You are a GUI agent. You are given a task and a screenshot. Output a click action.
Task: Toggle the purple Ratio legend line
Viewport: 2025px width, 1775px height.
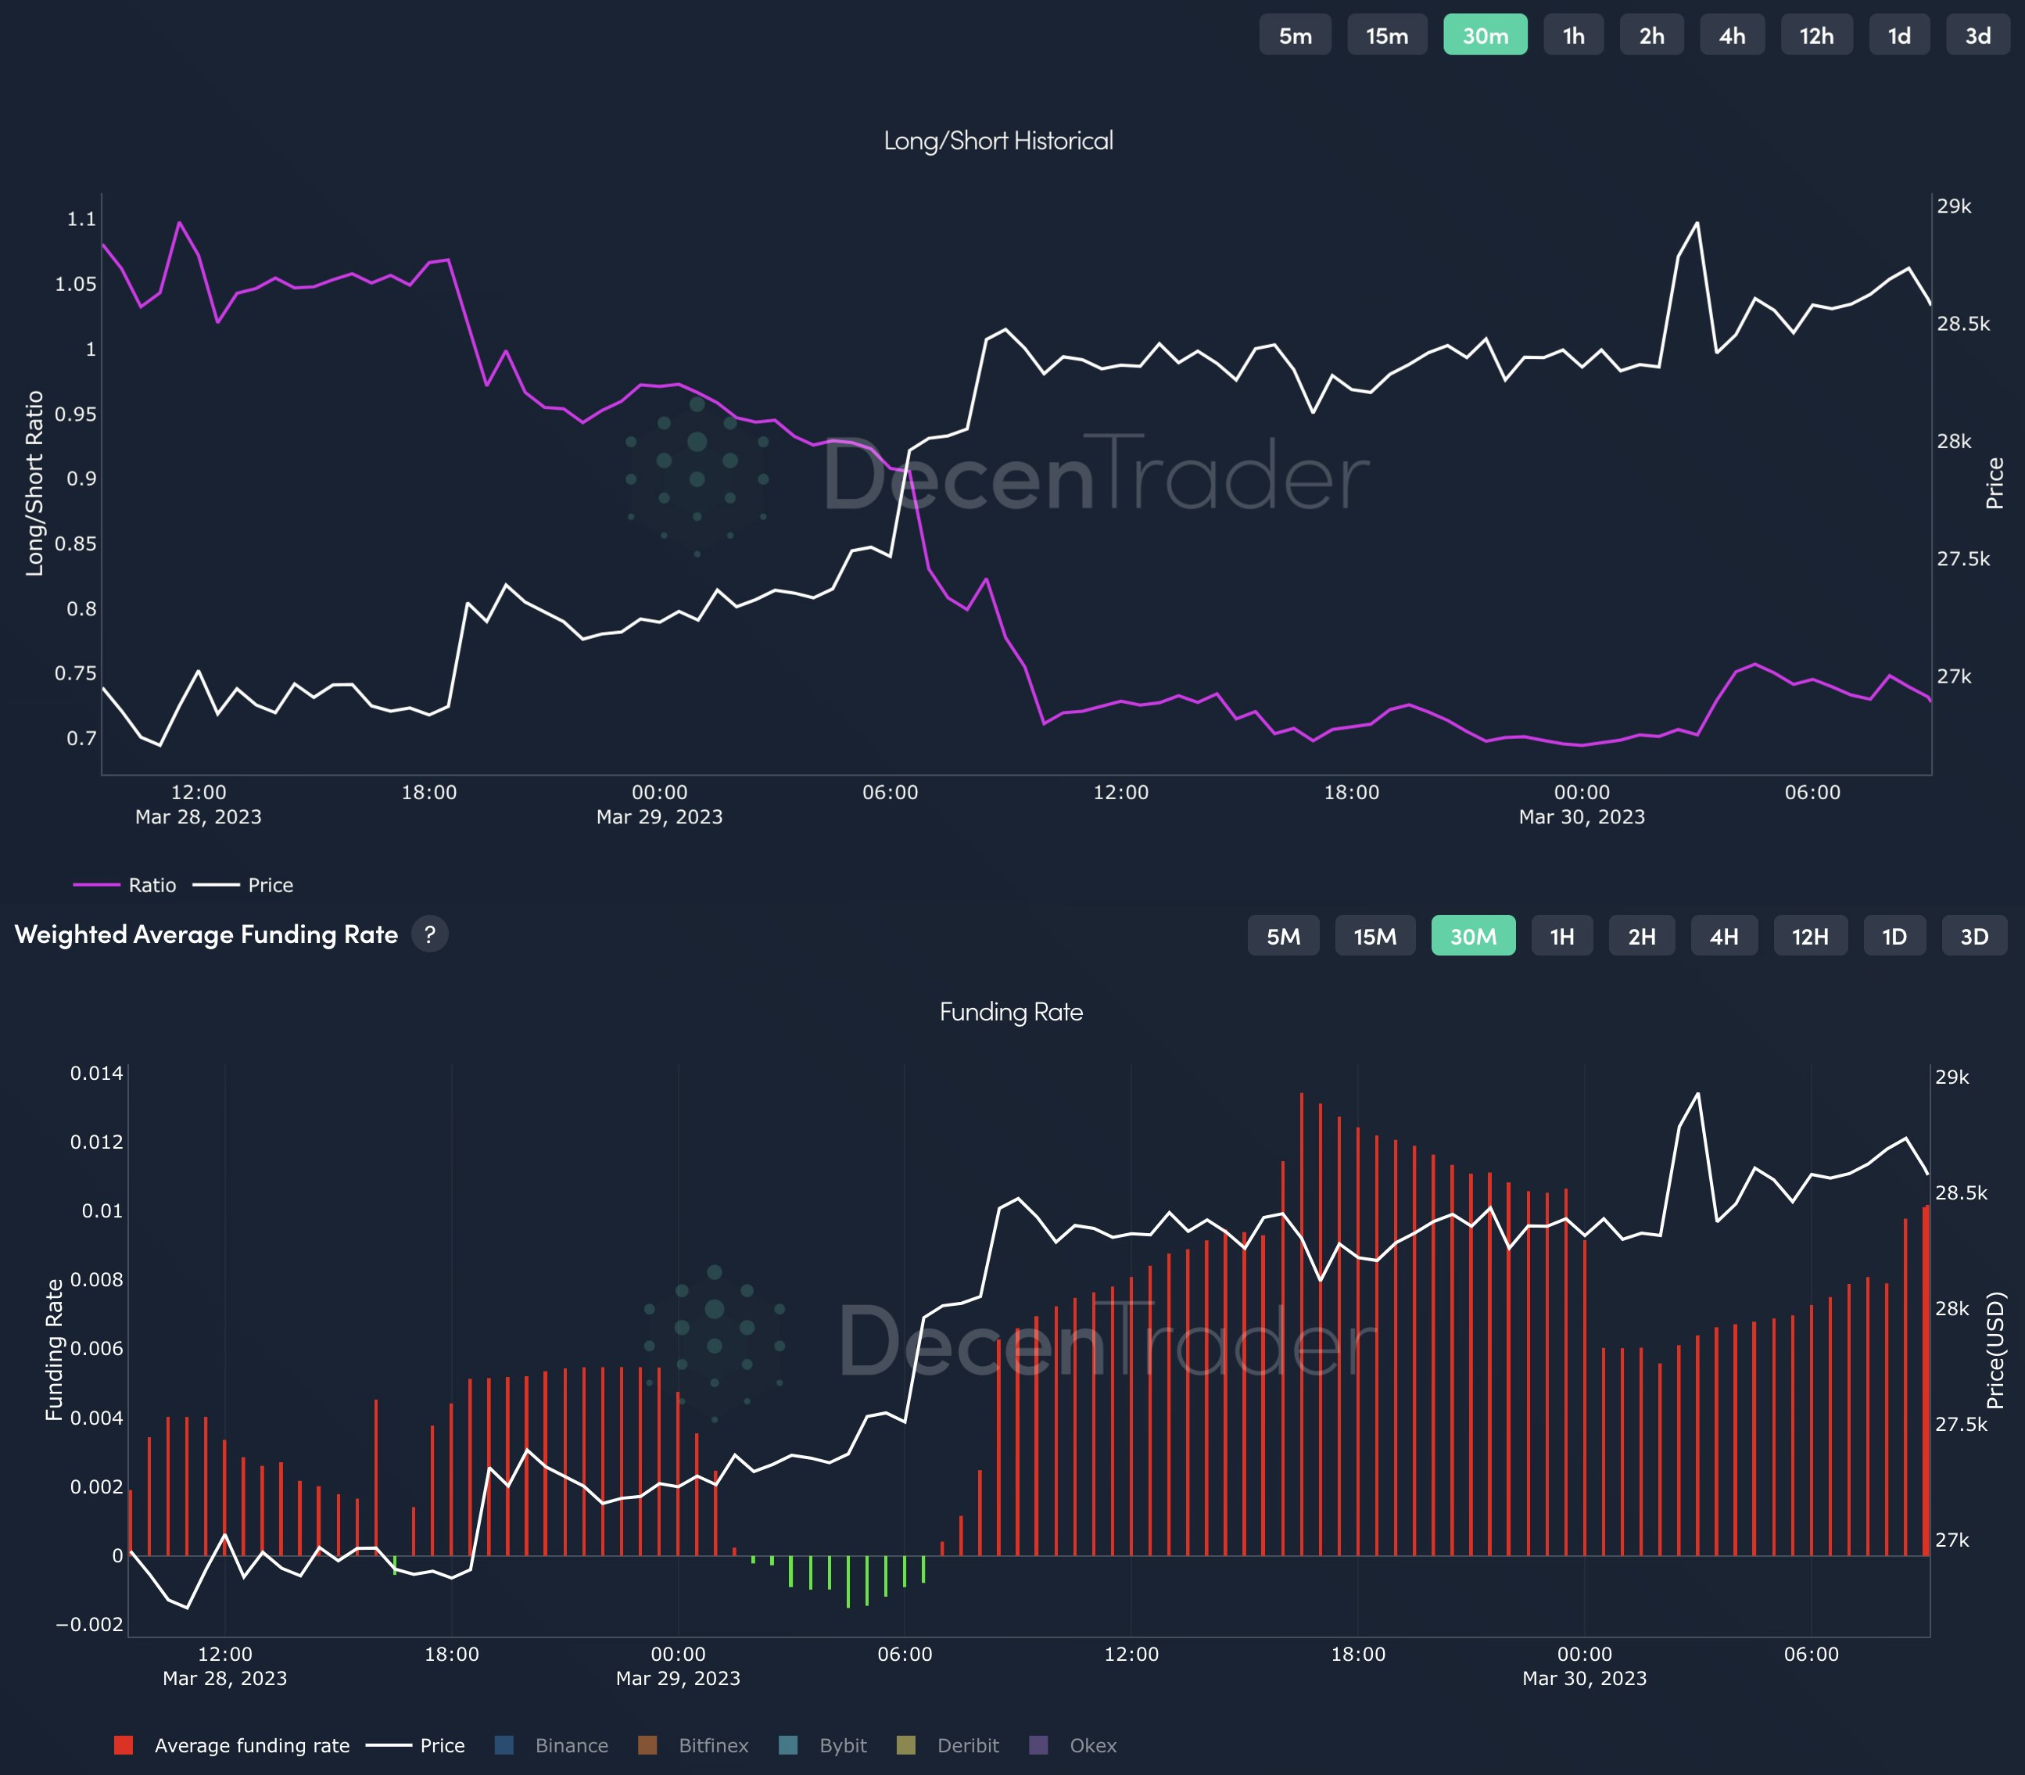pyautogui.click(x=125, y=884)
